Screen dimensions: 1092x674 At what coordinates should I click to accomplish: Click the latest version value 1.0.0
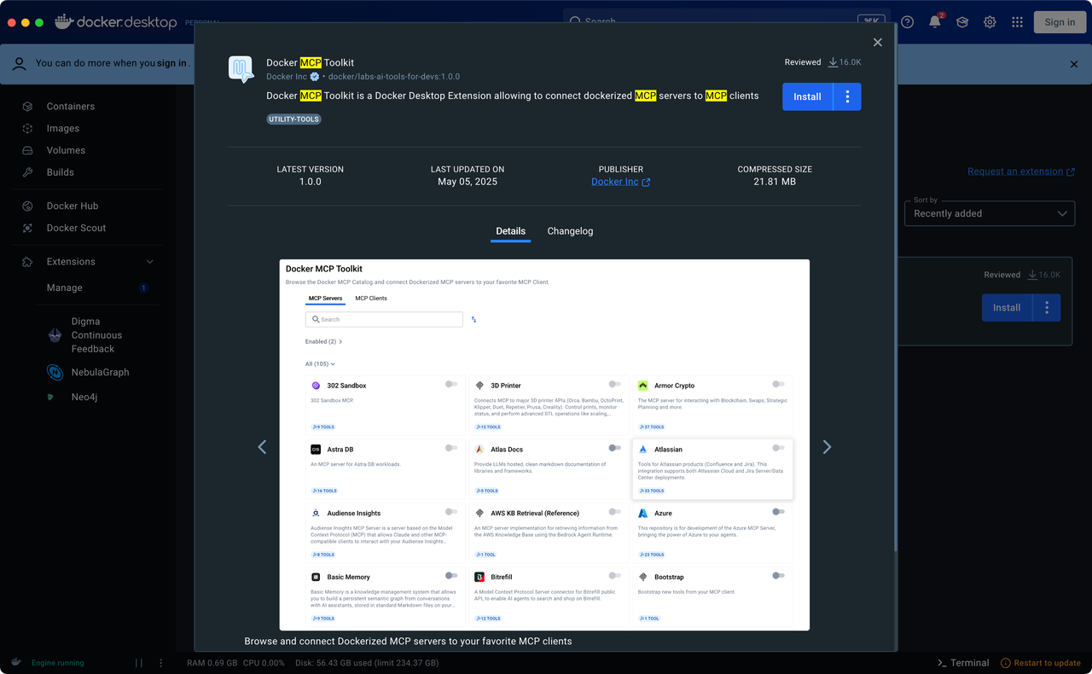(310, 182)
